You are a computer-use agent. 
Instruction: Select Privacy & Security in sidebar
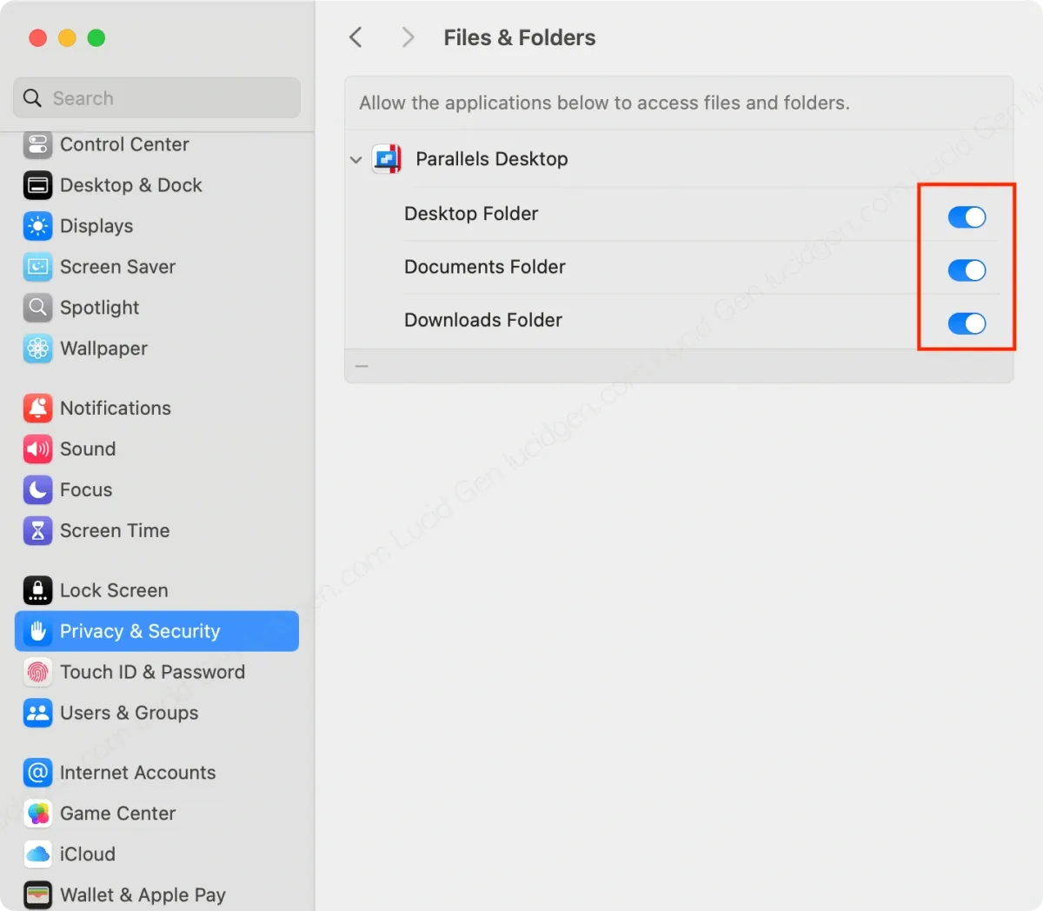coord(156,631)
